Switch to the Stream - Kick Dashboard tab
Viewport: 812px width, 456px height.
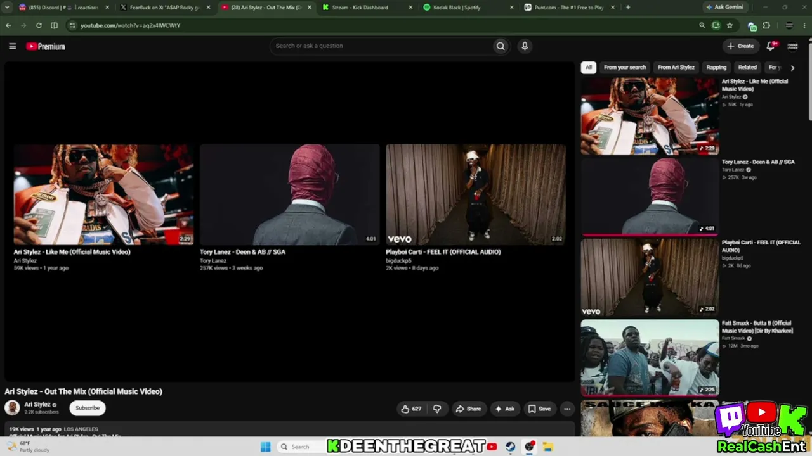point(368,8)
